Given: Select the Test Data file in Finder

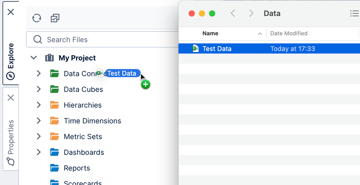Looking at the screenshot, I should pyautogui.click(x=269, y=48).
